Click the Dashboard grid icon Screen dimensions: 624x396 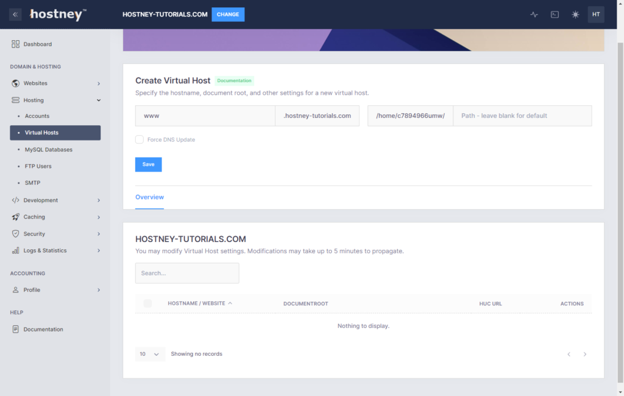(x=16, y=44)
